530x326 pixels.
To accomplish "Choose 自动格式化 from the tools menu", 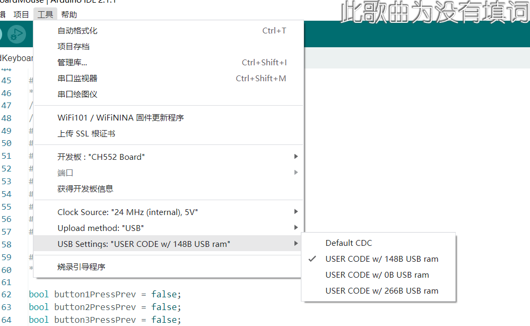I will [168, 31].
